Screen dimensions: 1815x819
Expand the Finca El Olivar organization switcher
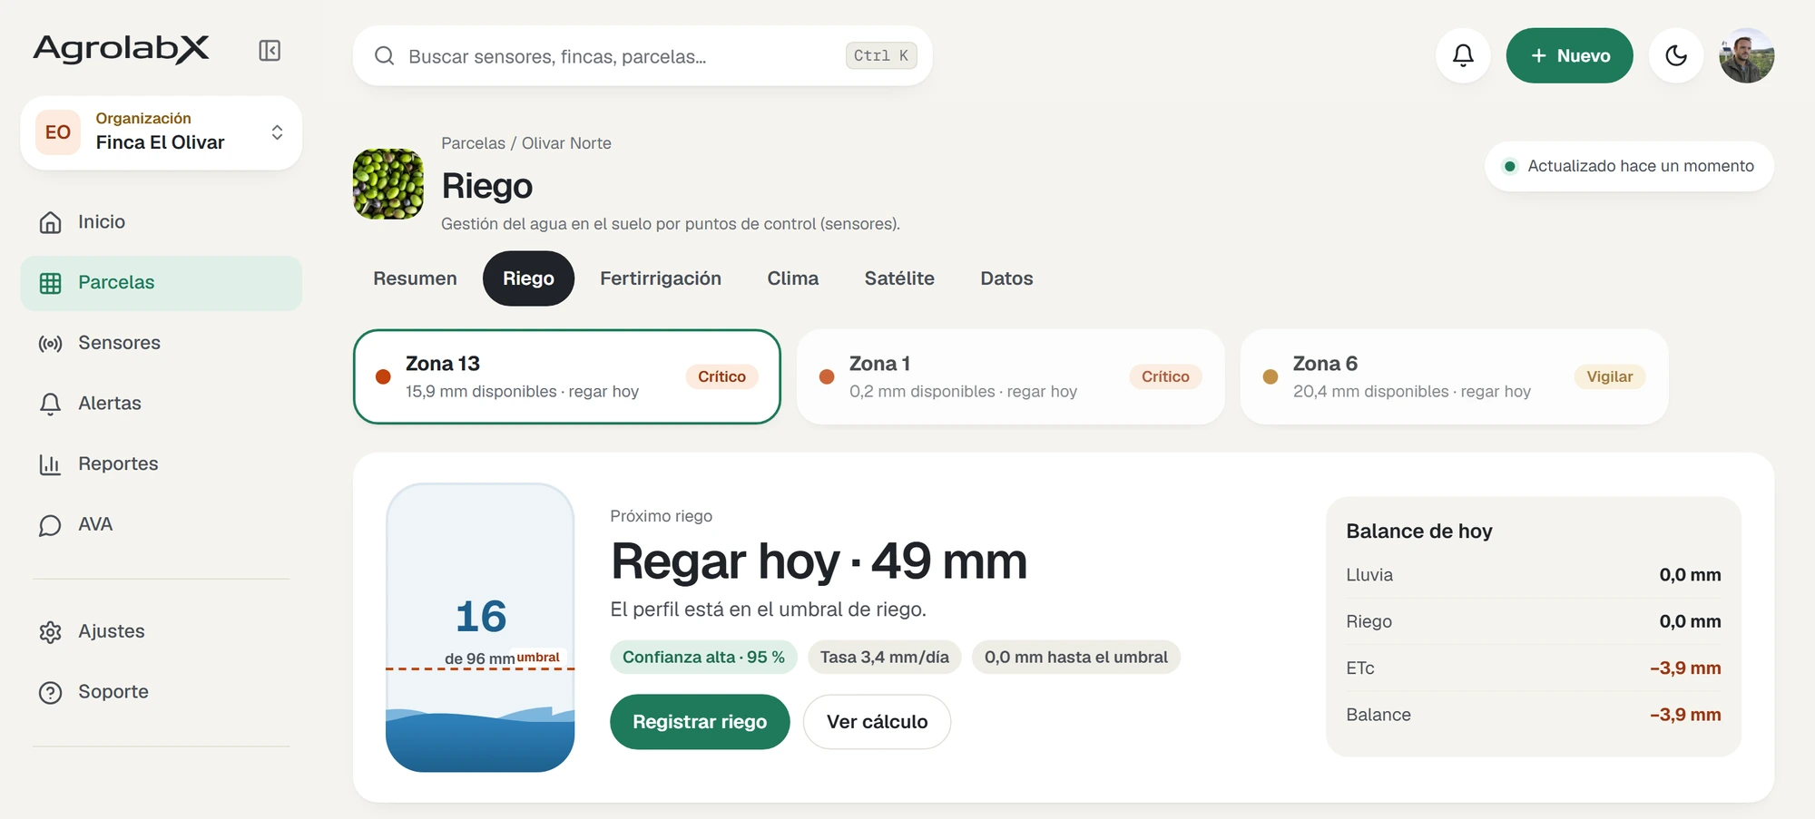(162, 132)
